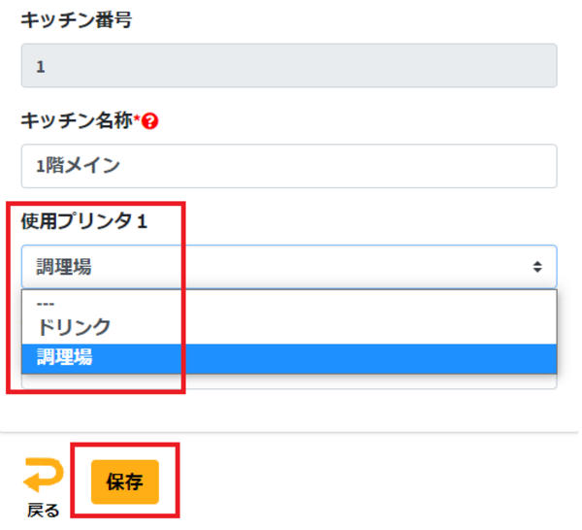The width and height of the screenshot is (582, 530).
Task: Click the greyed-out キッチン番号 field
Action: point(289,67)
